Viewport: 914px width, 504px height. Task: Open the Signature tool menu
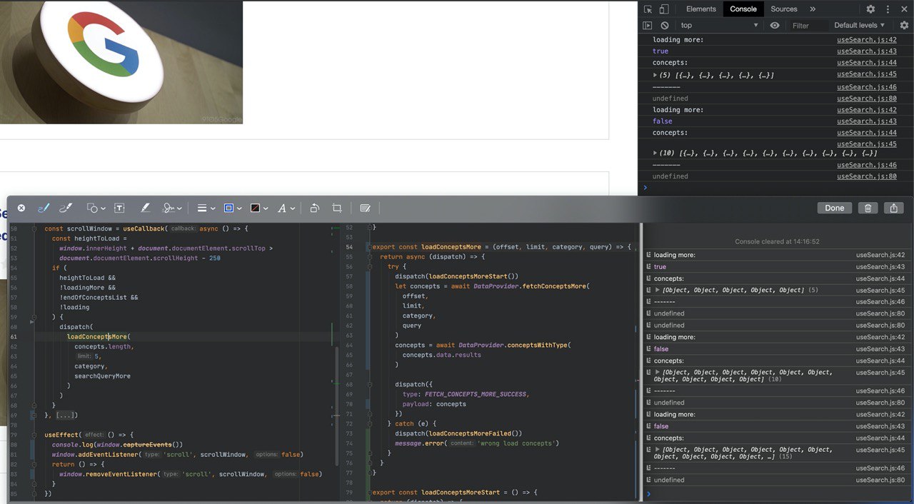[172, 208]
